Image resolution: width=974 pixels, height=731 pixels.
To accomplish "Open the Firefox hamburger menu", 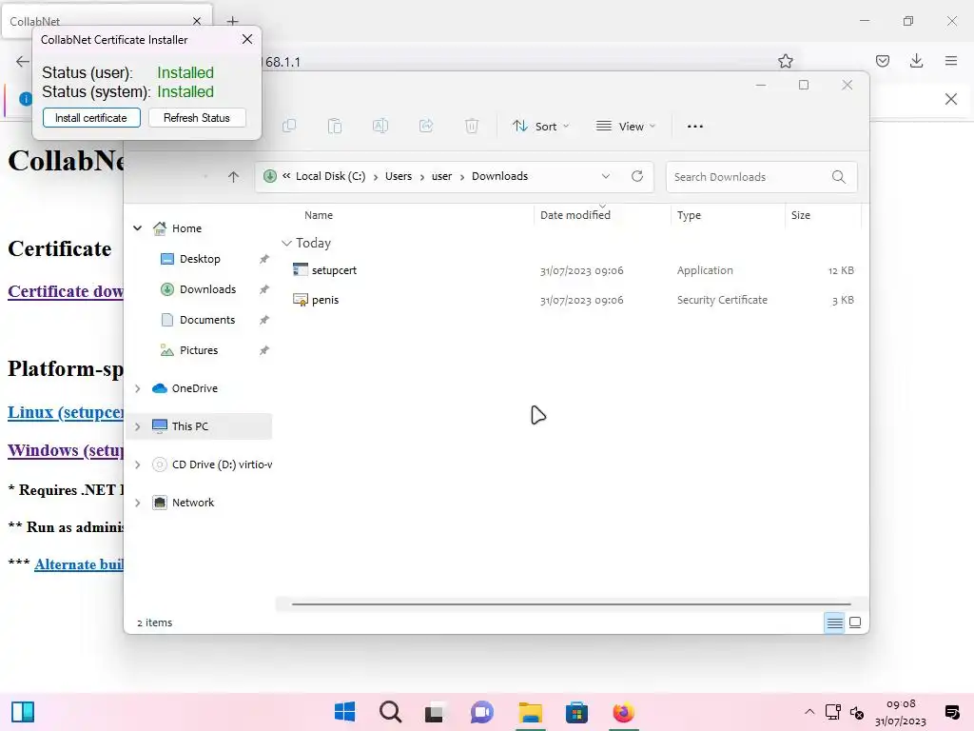I will pyautogui.click(x=950, y=61).
